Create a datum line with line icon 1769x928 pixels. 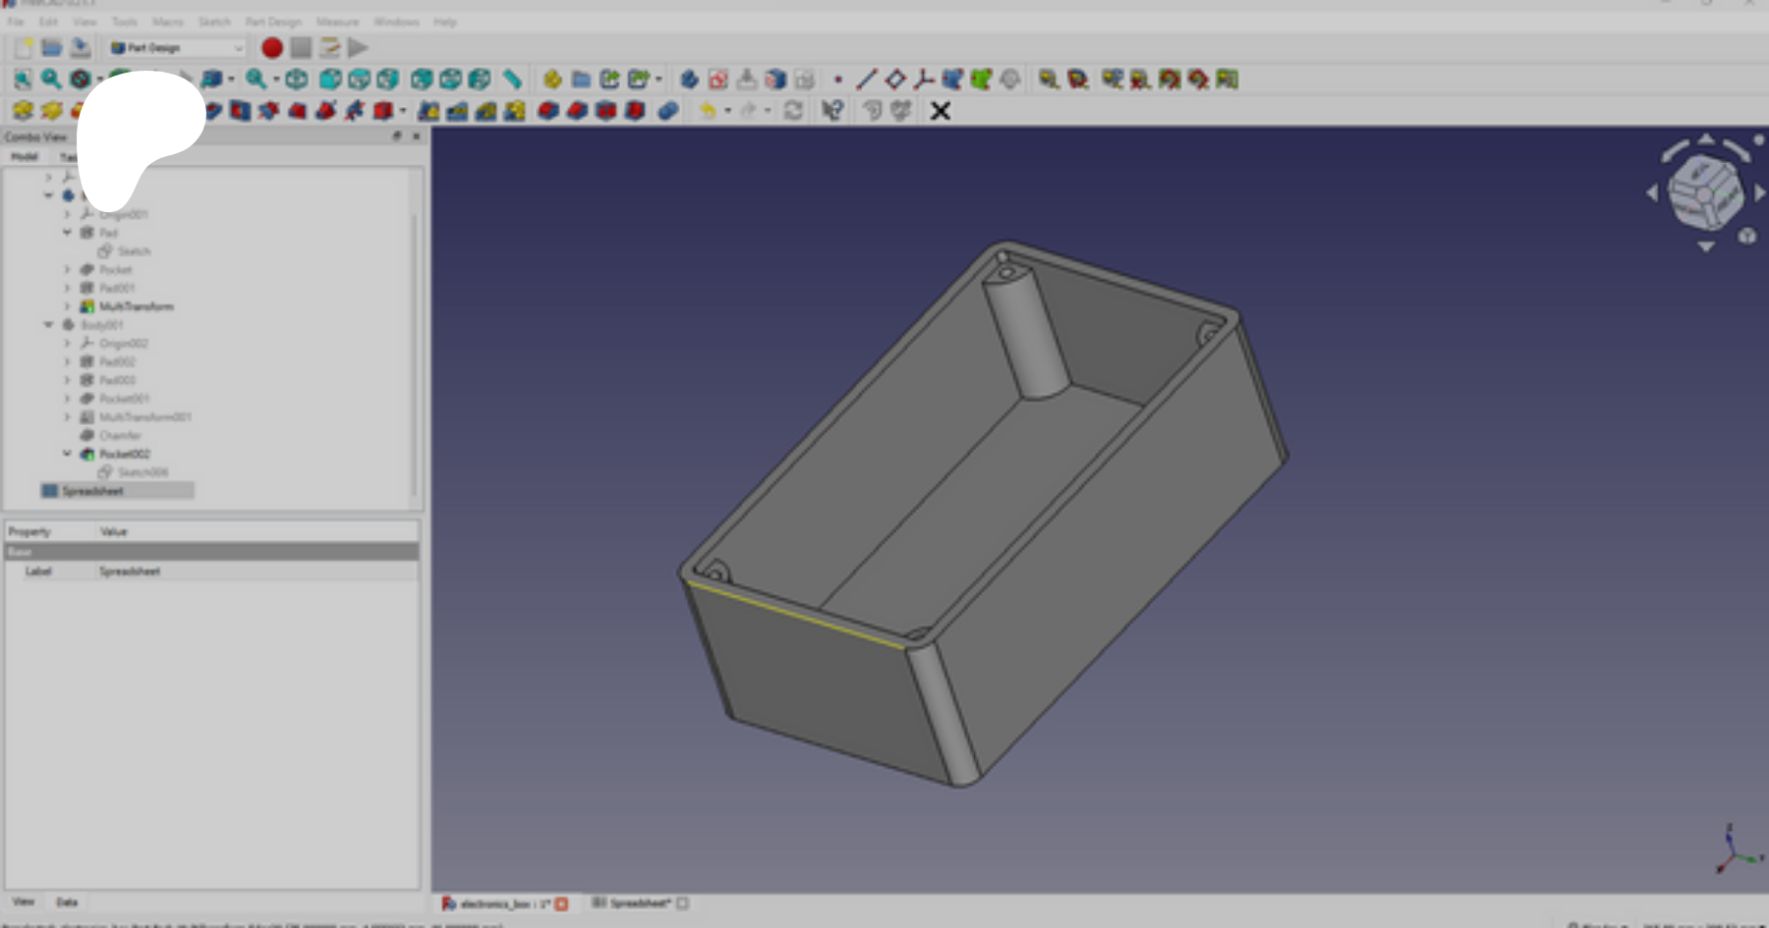coord(866,80)
